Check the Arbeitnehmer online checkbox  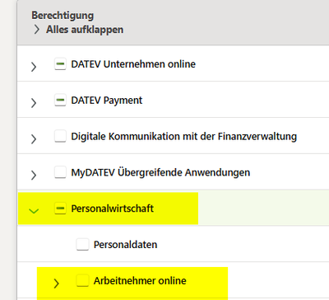coord(82,280)
